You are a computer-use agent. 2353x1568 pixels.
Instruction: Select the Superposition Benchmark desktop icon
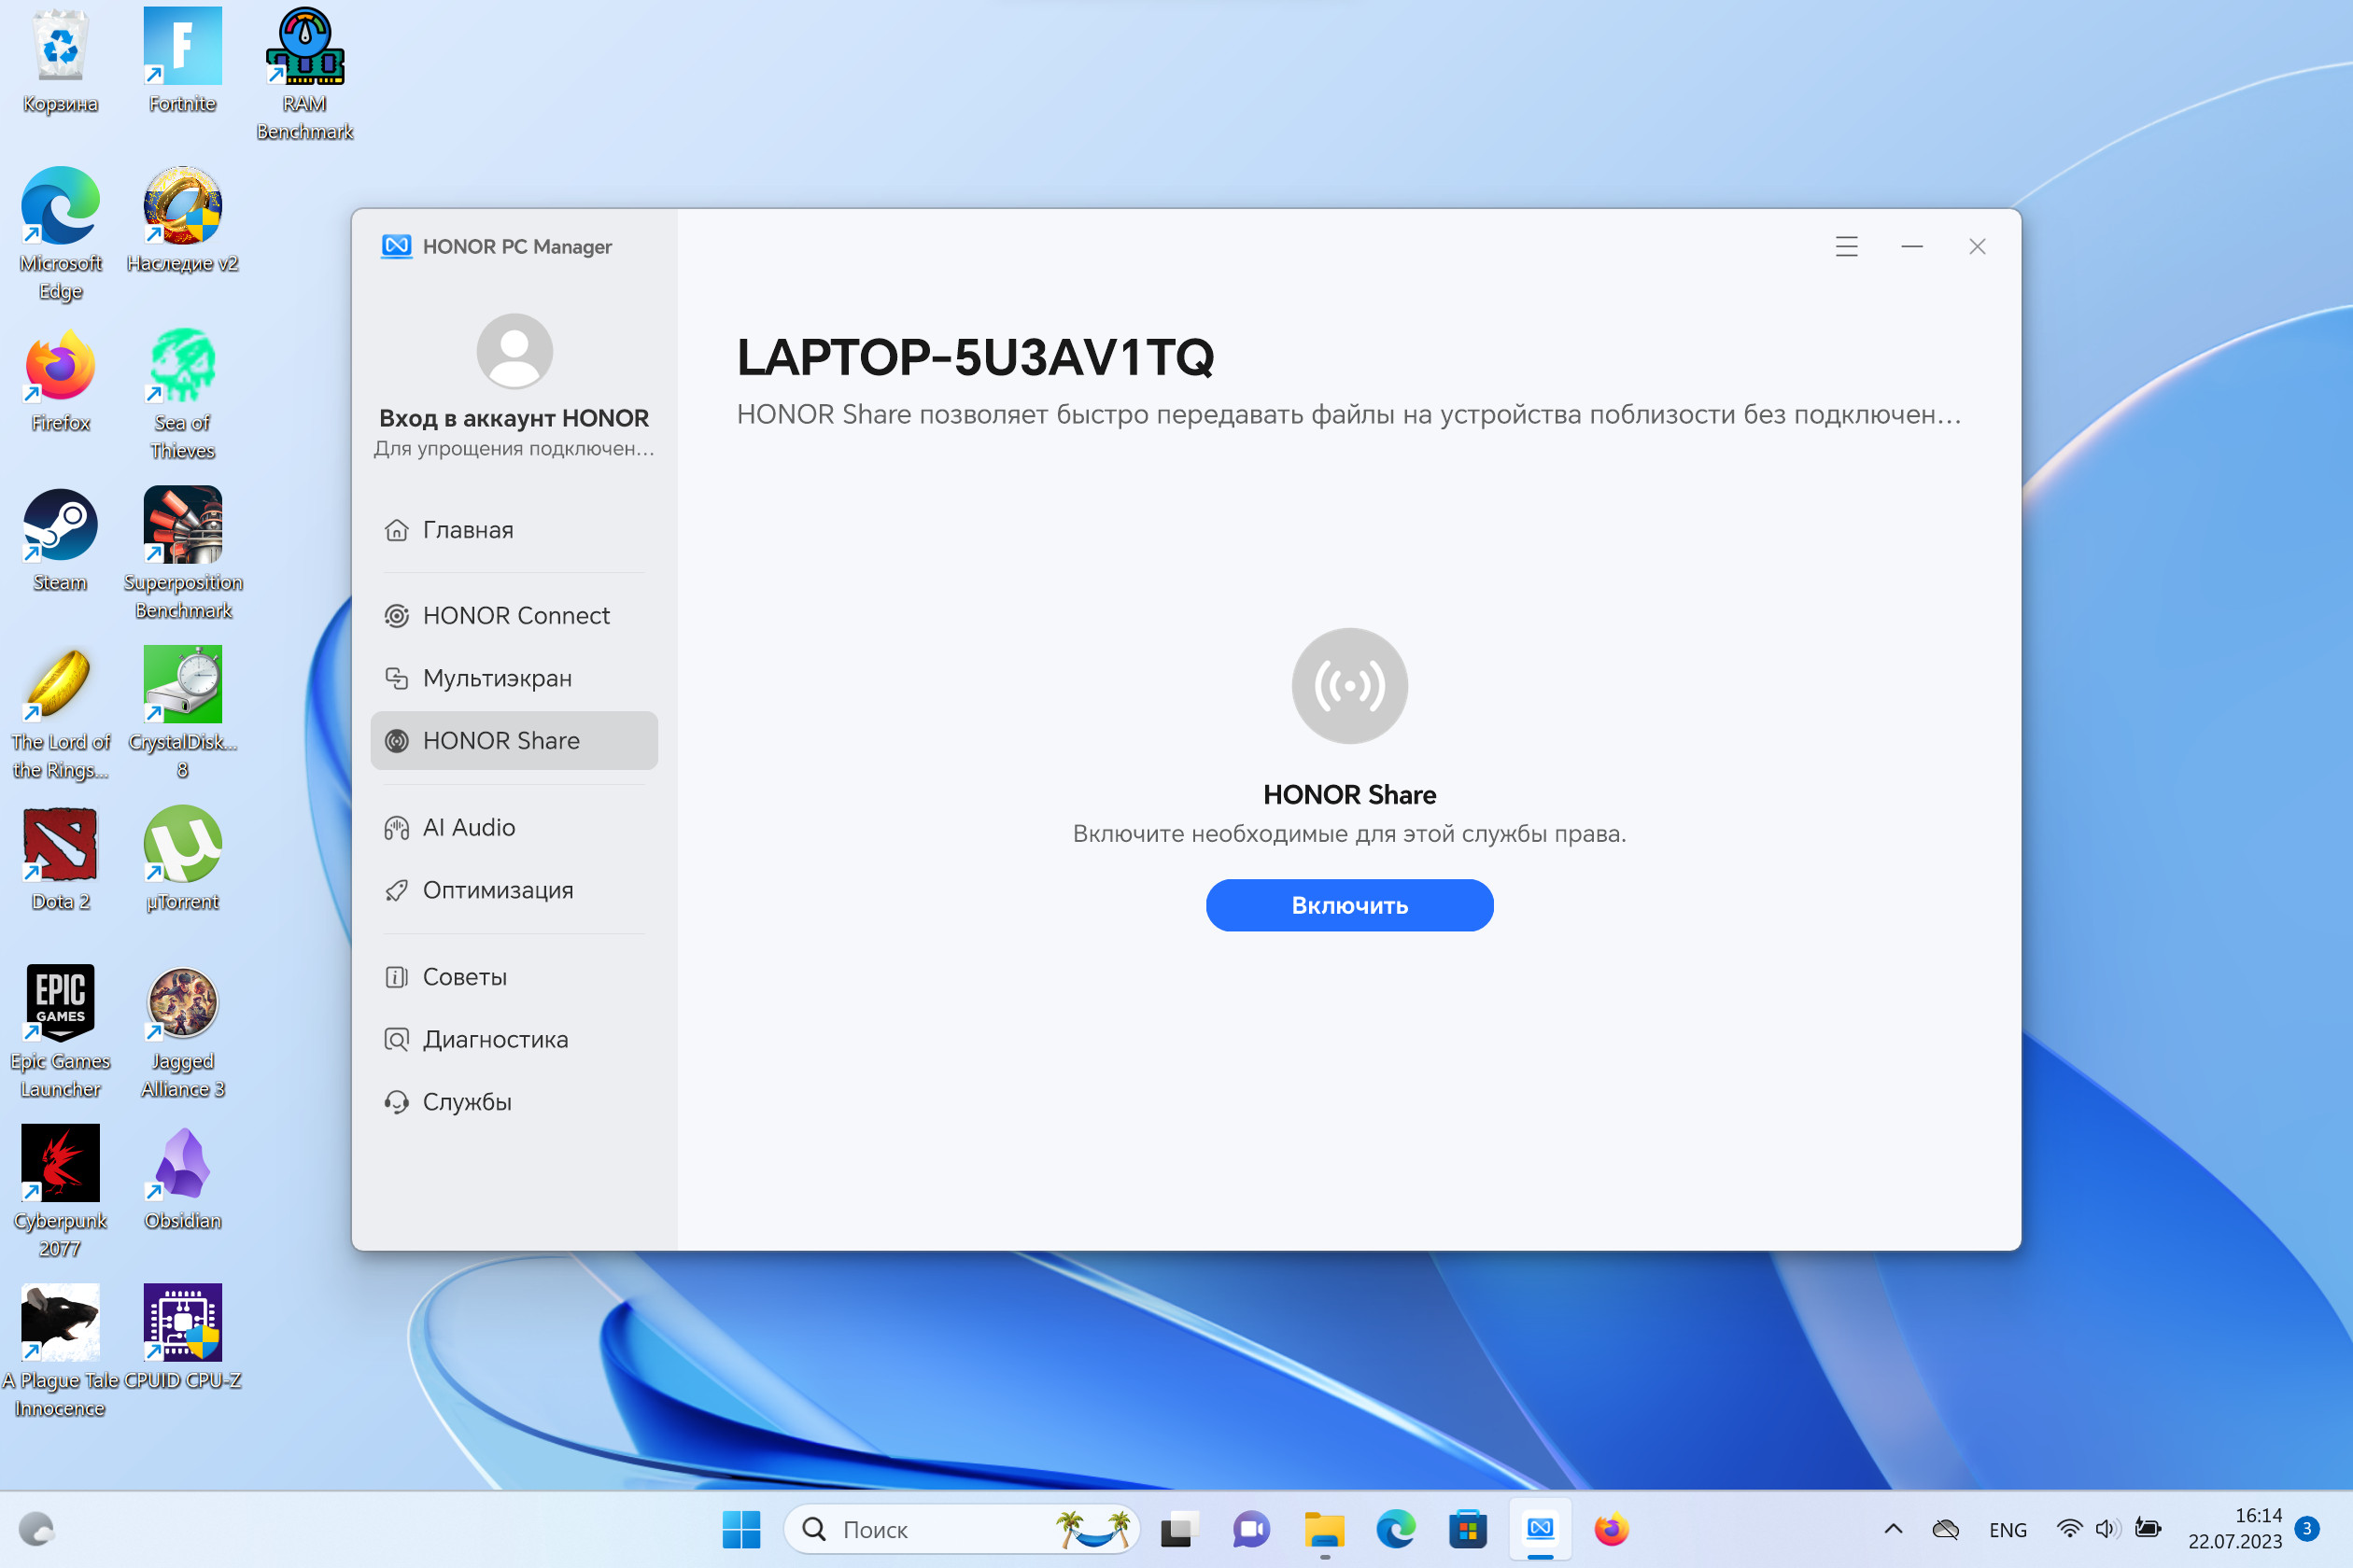click(x=182, y=554)
